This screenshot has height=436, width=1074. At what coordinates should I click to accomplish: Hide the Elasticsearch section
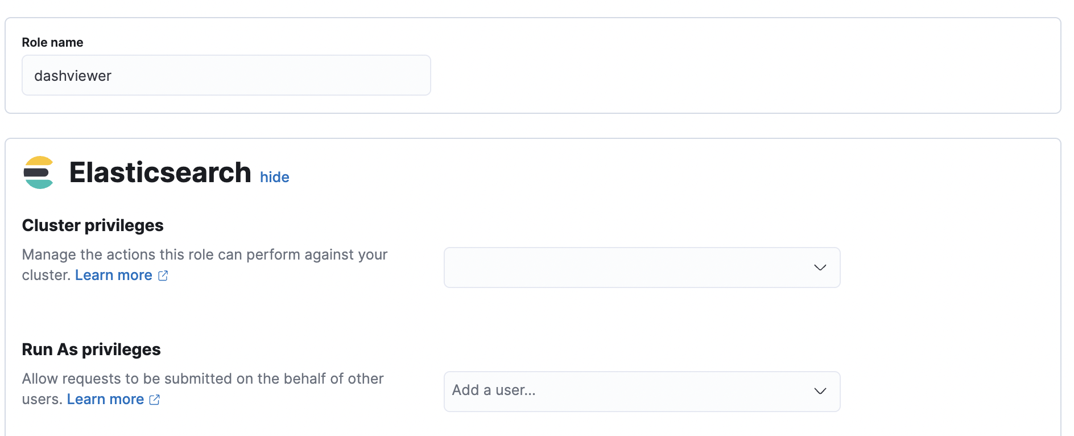pyautogui.click(x=275, y=177)
